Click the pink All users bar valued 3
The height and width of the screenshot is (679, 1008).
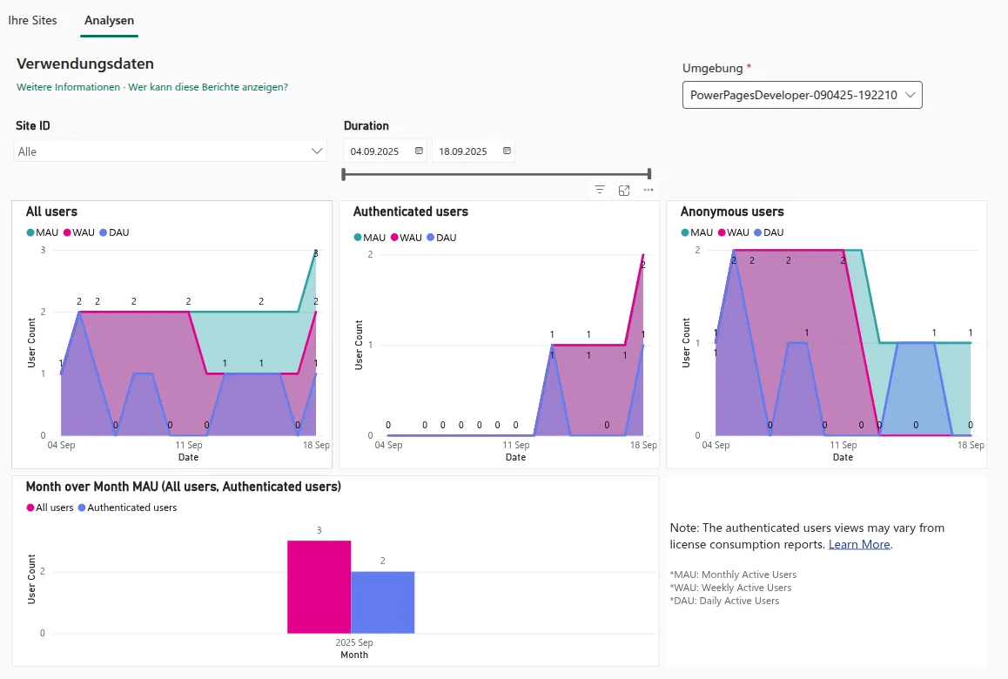click(319, 587)
